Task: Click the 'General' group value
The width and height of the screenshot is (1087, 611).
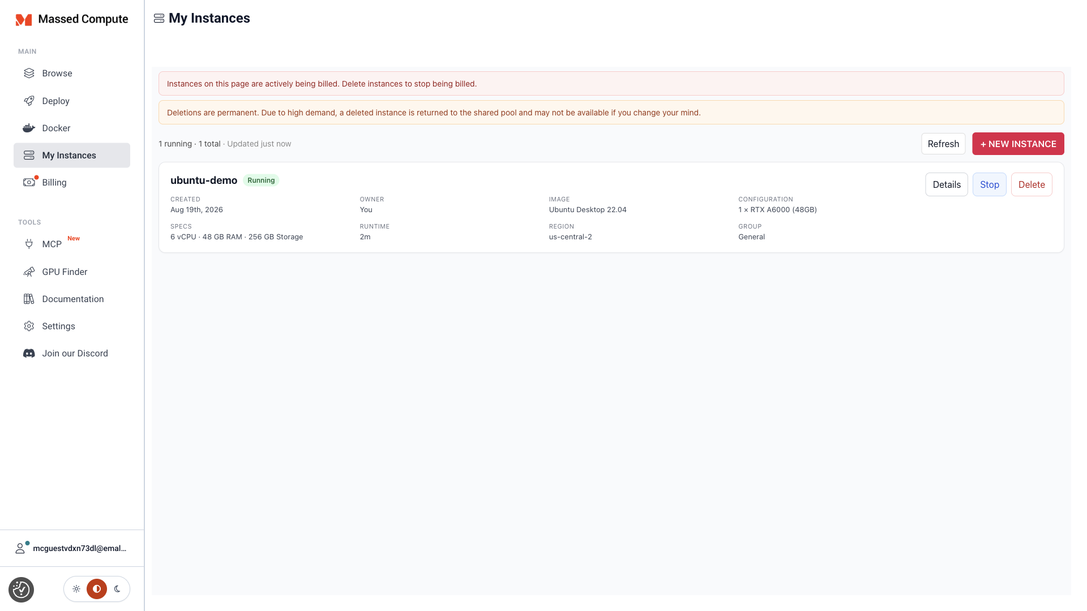Action: point(751,237)
